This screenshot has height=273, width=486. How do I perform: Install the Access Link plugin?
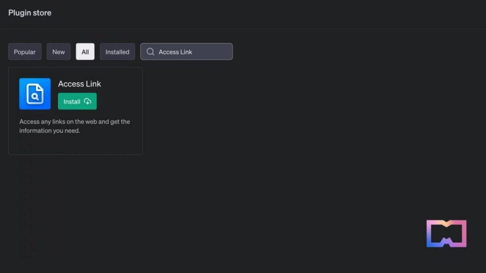click(x=77, y=101)
